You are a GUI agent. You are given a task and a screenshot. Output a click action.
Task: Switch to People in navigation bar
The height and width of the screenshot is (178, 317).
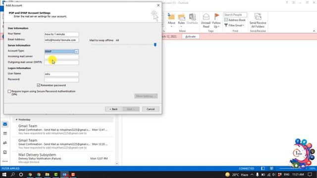(x=5, y=143)
